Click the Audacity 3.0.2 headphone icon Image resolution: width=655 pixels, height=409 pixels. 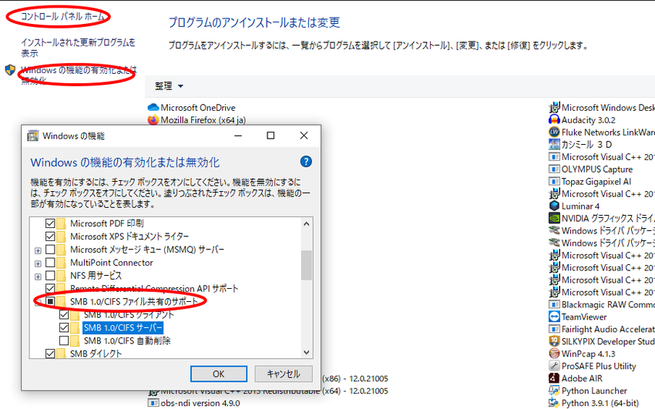click(x=554, y=120)
